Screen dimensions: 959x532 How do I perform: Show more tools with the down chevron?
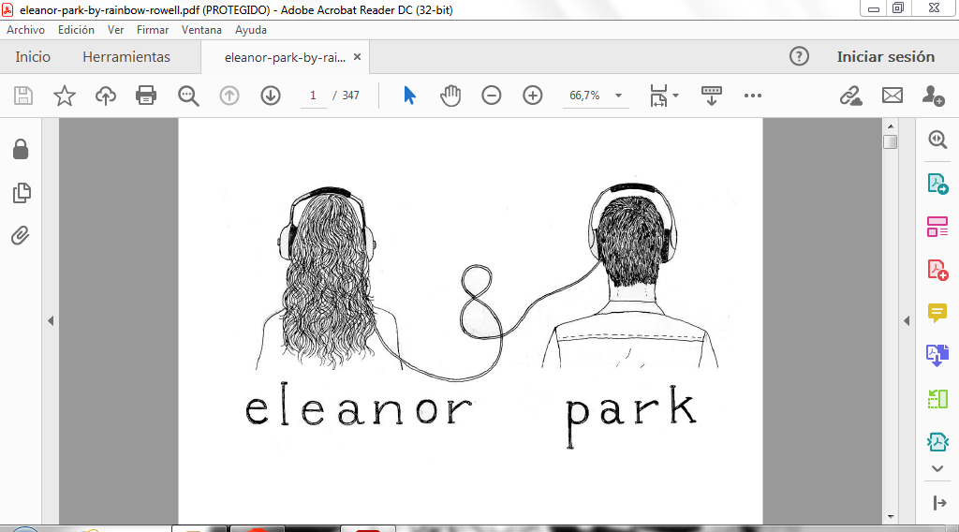point(937,469)
